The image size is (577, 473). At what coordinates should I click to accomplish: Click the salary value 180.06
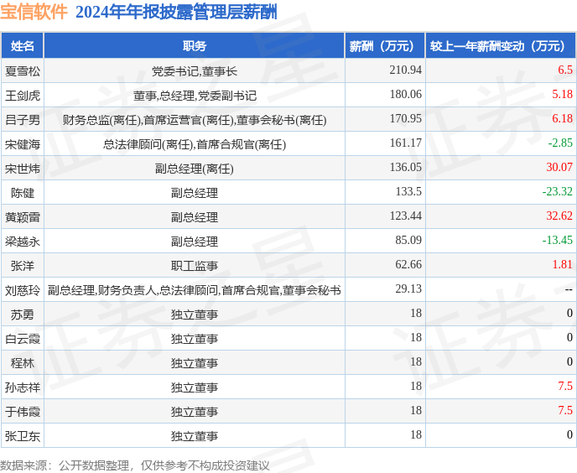[x=406, y=94]
